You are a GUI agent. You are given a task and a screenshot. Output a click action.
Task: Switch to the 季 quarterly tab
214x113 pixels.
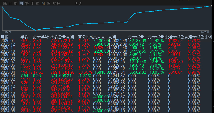tap(27, 4)
